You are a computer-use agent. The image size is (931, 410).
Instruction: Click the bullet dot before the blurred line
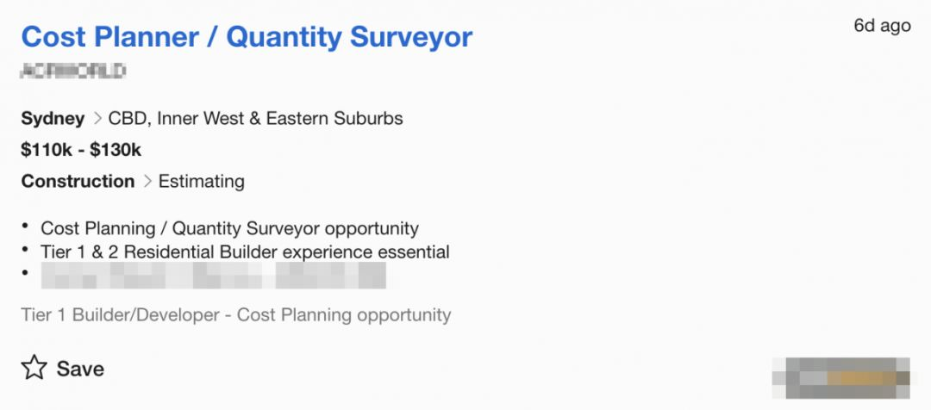tap(27, 274)
